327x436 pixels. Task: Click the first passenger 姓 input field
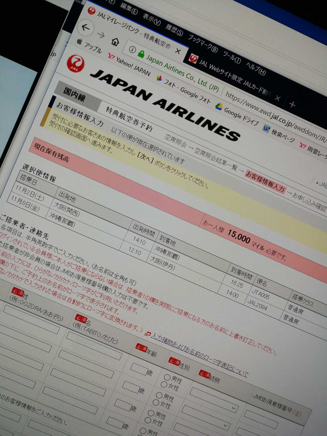[x=31, y=320]
